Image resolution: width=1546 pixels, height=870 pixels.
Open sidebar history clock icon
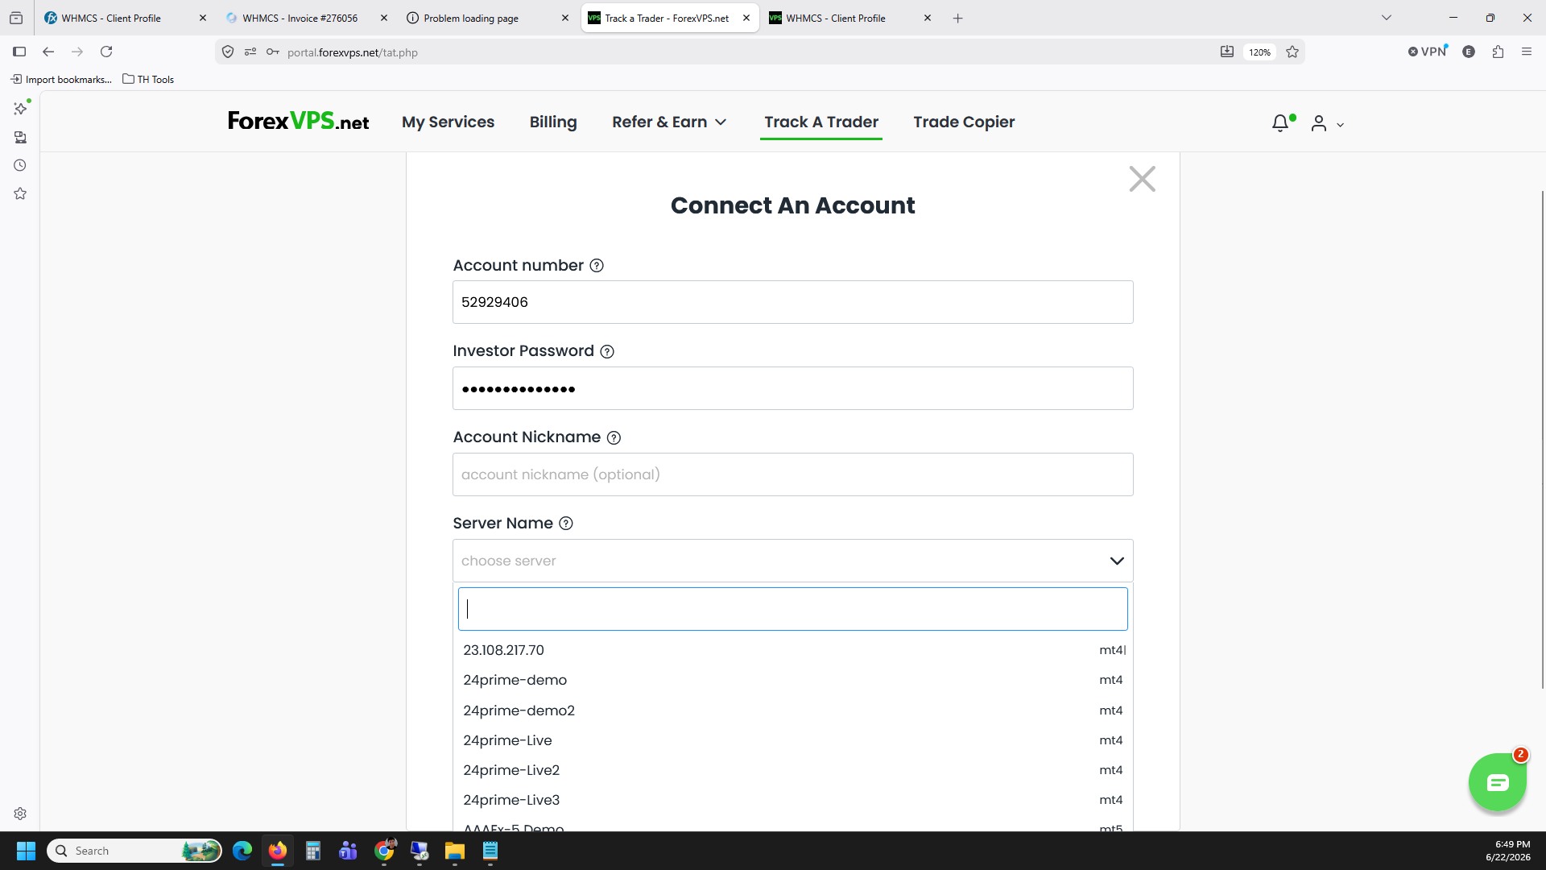point(20,165)
